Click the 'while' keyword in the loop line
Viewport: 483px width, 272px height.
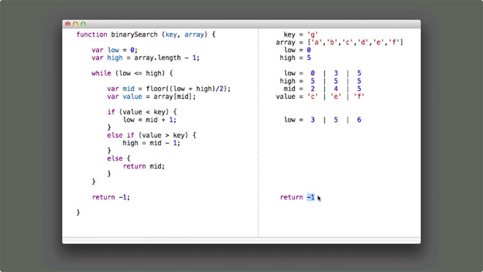tap(101, 73)
